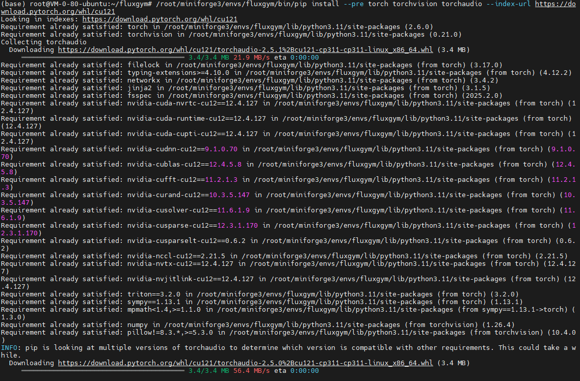Click the 'Collecting torchaudio' line
Screen dimensions: 580x381
(x=44, y=42)
